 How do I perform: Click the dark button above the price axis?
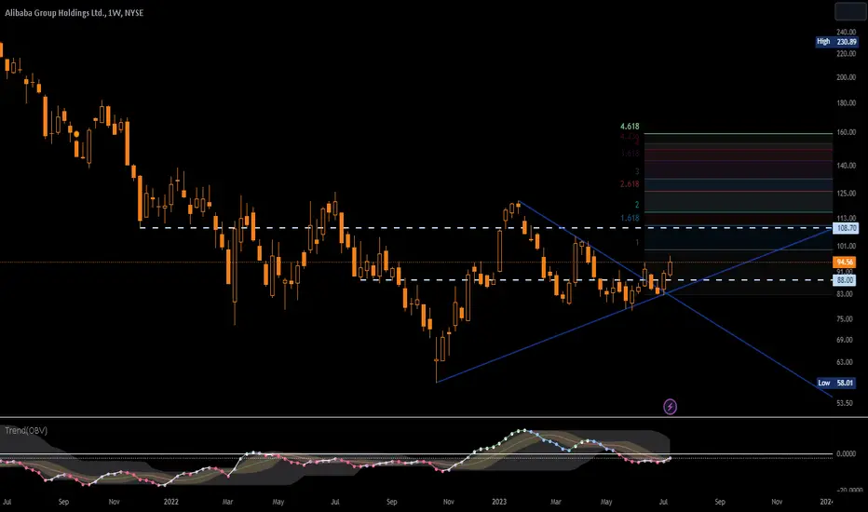[x=849, y=11]
